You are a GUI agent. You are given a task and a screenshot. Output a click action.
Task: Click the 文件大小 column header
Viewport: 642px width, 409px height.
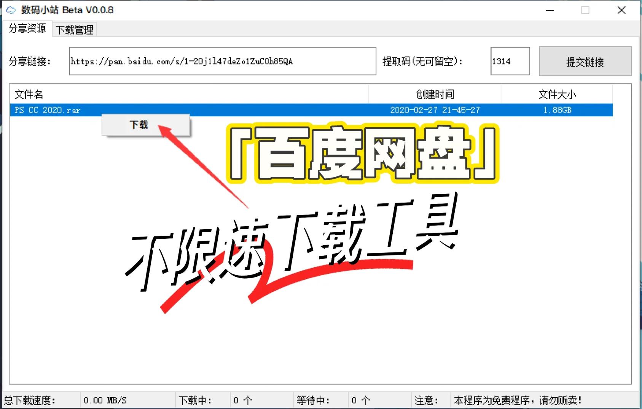point(557,94)
